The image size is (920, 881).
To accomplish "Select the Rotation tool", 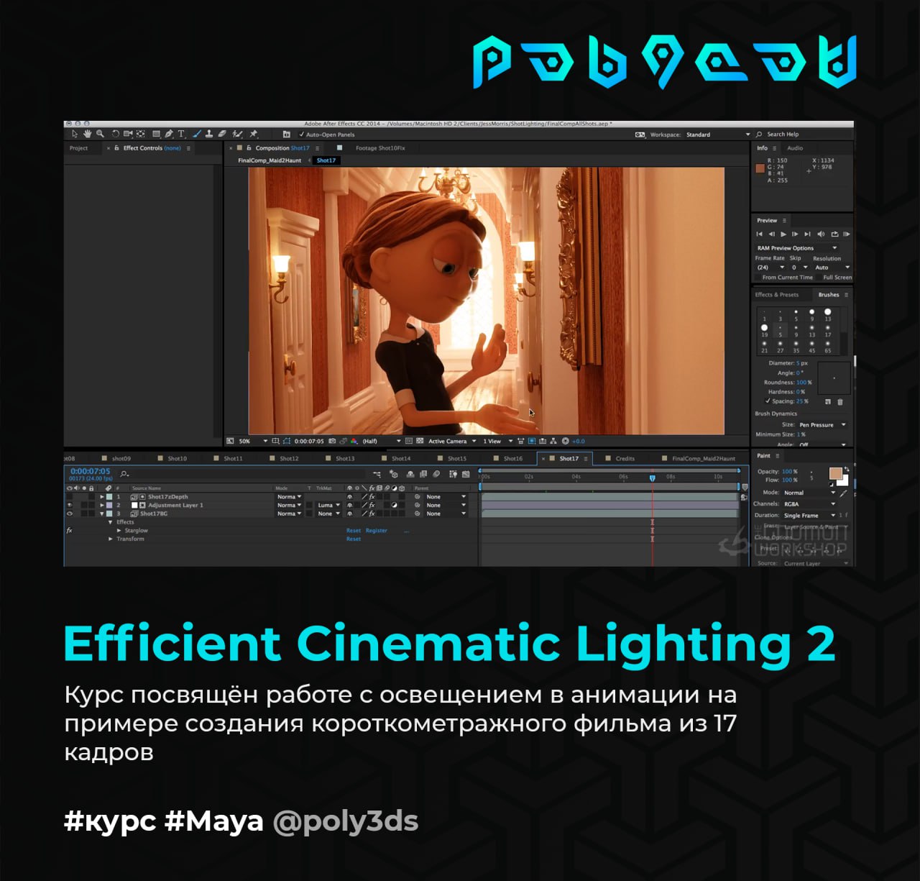I will pos(116,134).
